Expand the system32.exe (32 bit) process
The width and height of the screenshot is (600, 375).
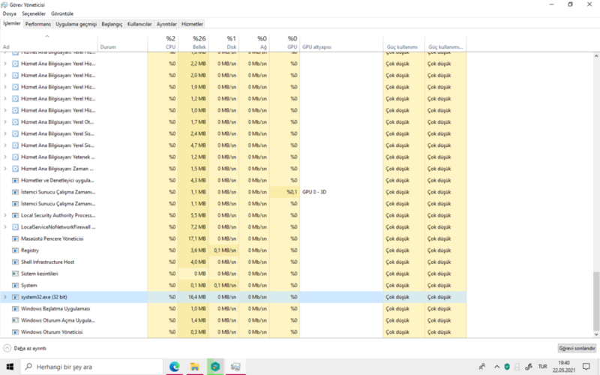click(6, 297)
